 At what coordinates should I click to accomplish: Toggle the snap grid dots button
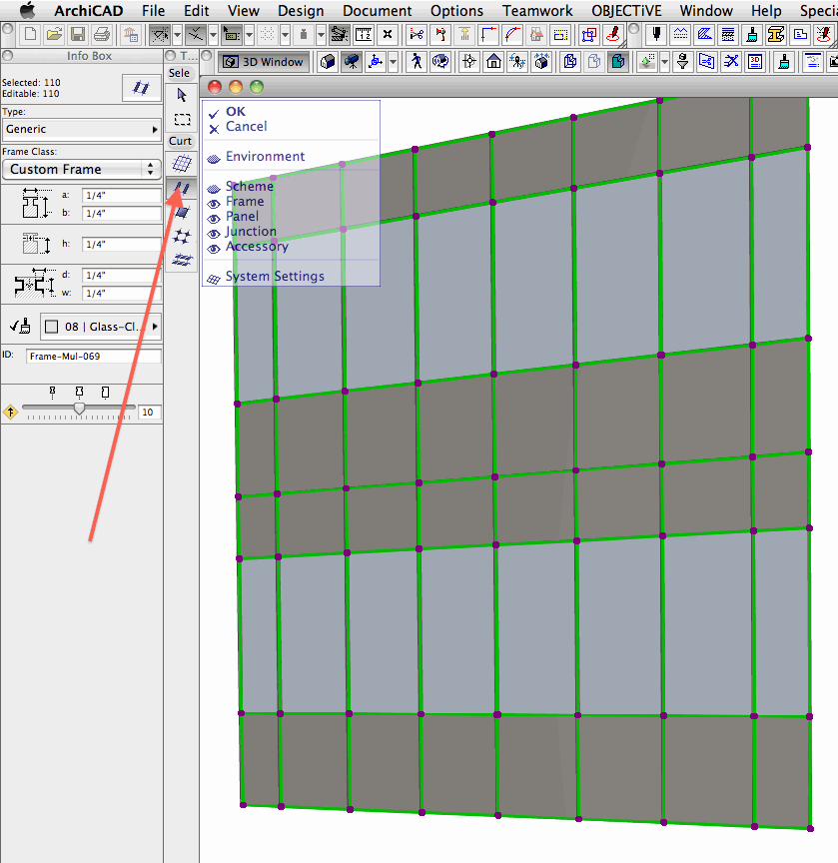click(x=268, y=35)
